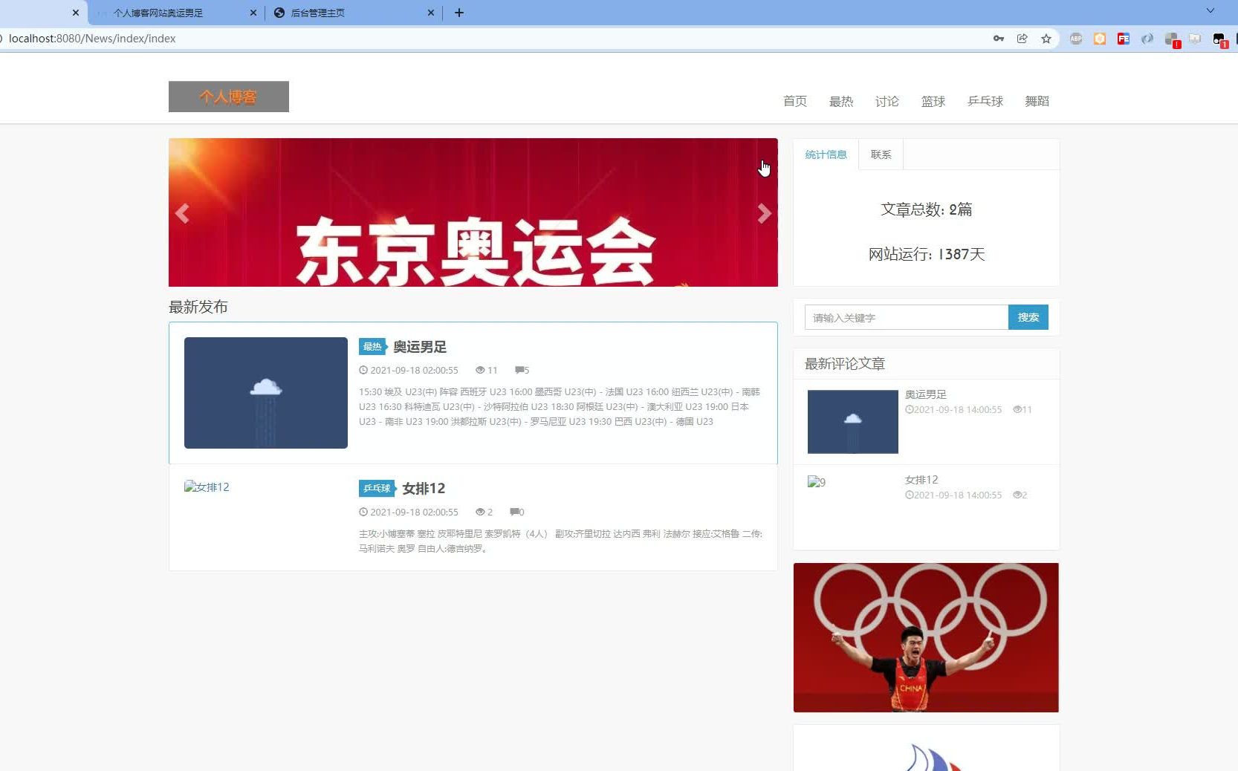This screenshot has width=1238, height=771.
Task: Click the clock icon of 奥运男足 post
Action: tap(363, 370)
